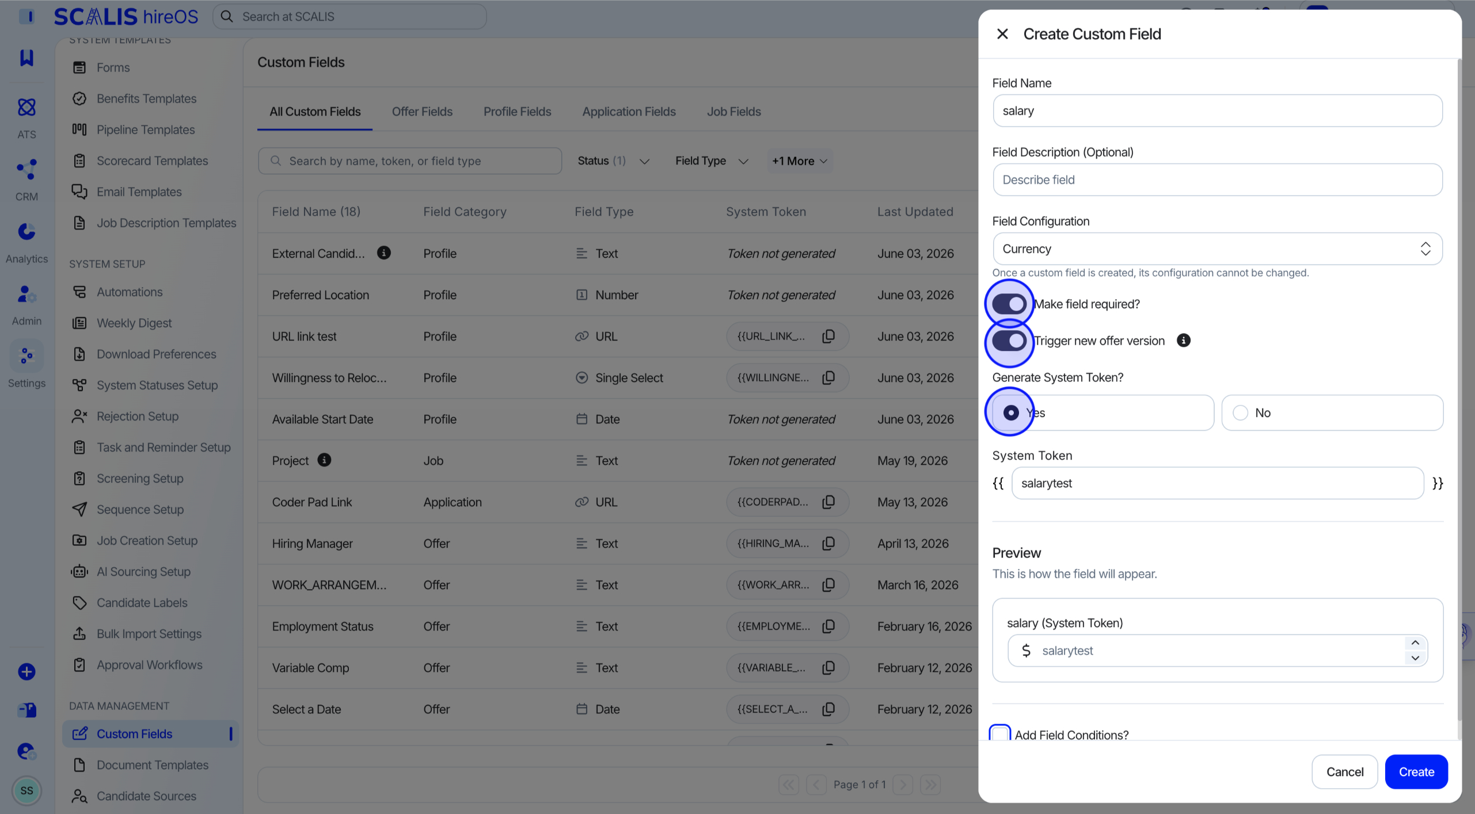Click info icon next to External Candid...
This screenshot has height=814, width=1475.
tap(384, 253)
